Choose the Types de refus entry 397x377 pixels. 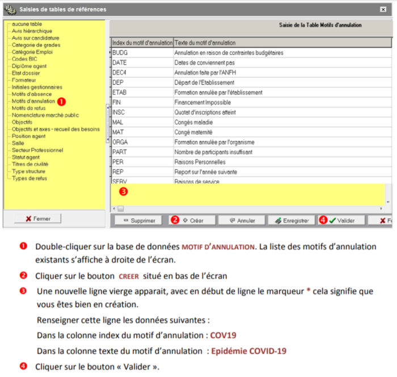click(x=29, y=178)
